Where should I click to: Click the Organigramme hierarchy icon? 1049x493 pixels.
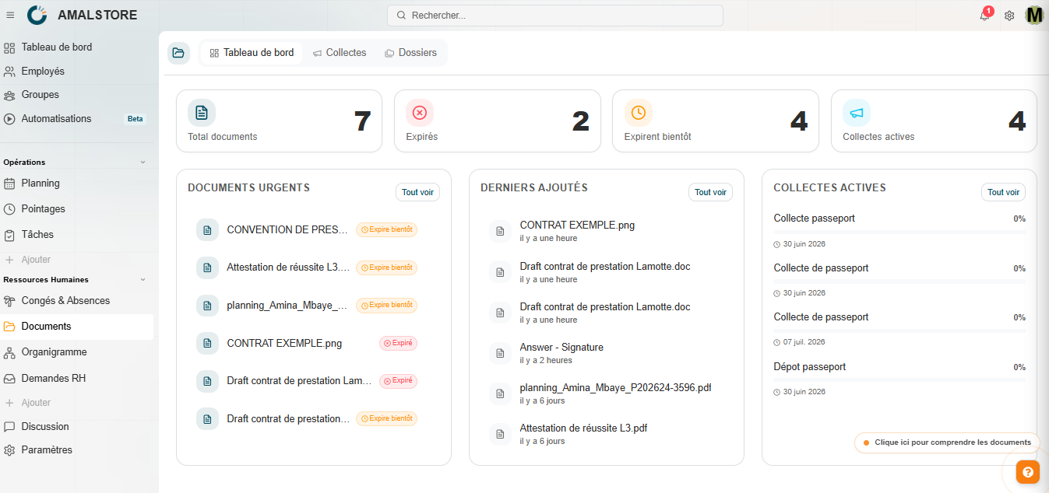9,352
